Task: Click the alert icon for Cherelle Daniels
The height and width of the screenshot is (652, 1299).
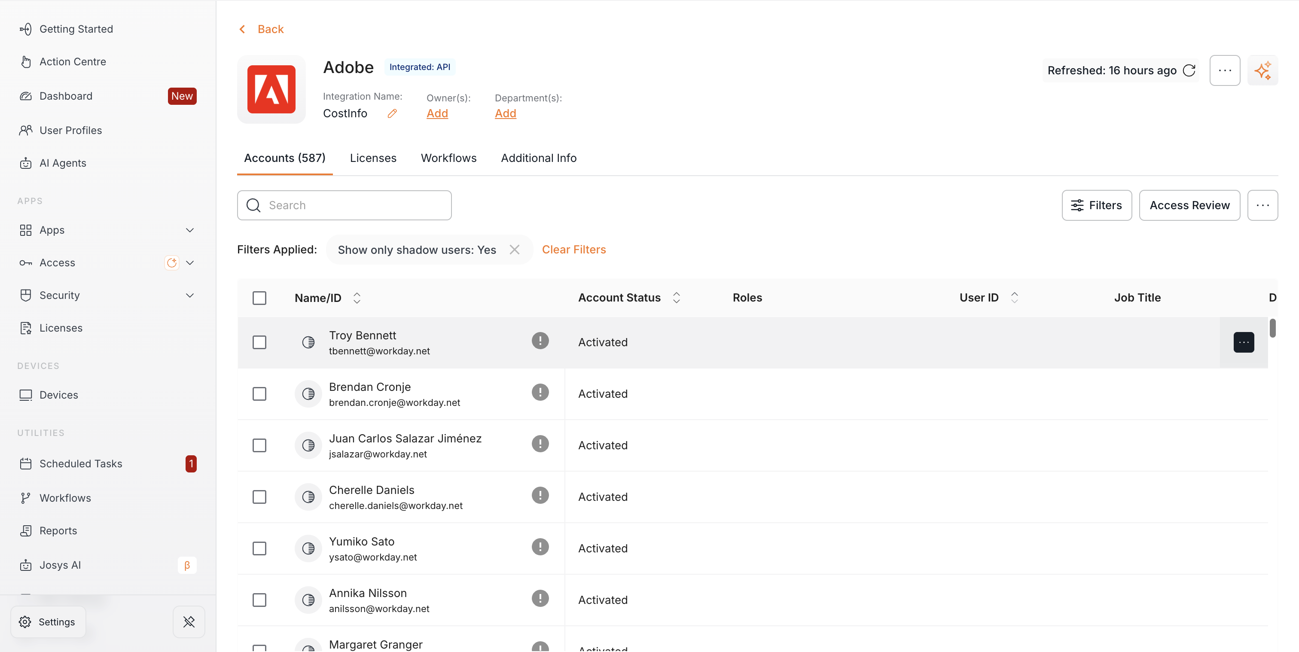Action: tap(540, 495)
